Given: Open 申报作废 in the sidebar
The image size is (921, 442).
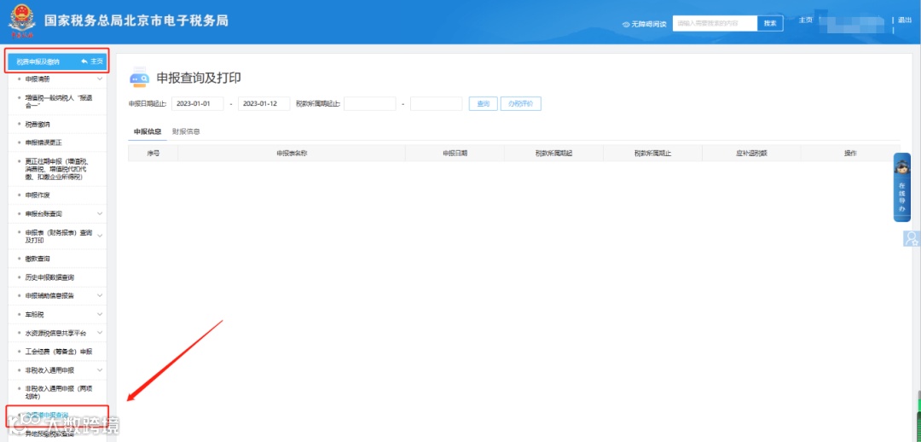Looking at the screenshot, I should 38,195.
